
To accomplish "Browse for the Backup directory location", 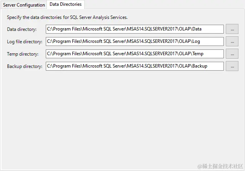I will [x=232, y=66].
